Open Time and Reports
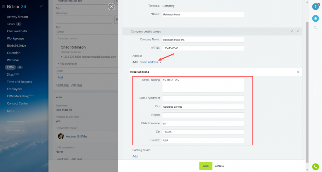This screenshot has height=172, width=322. 20,82
